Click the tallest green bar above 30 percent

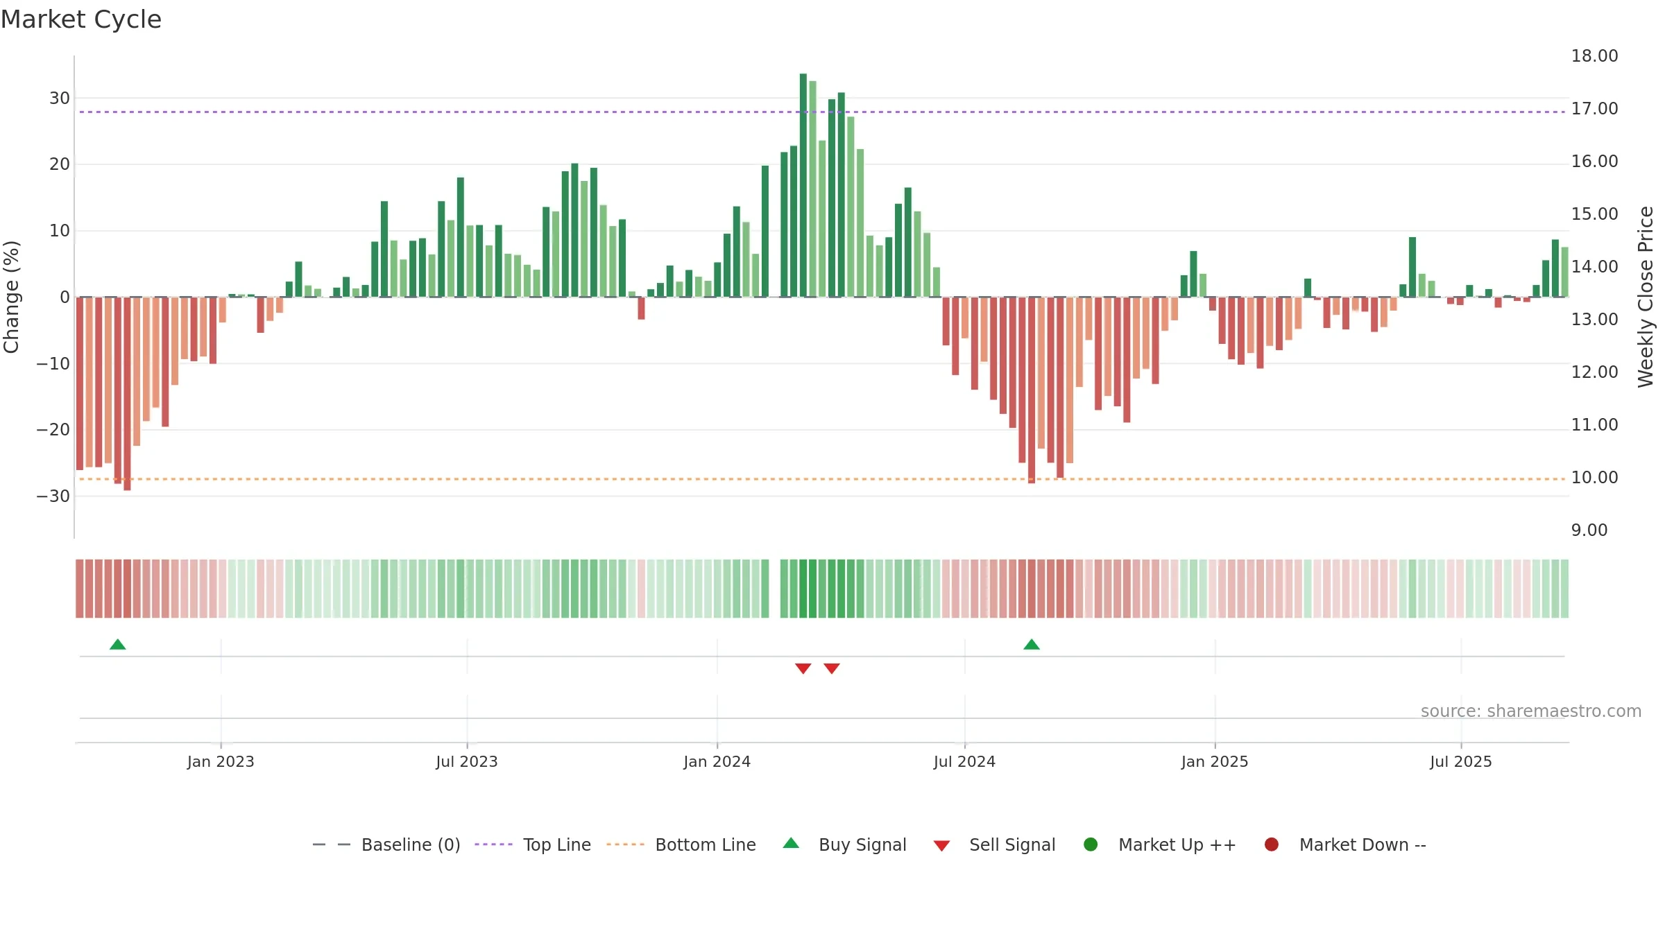(803, 185)
